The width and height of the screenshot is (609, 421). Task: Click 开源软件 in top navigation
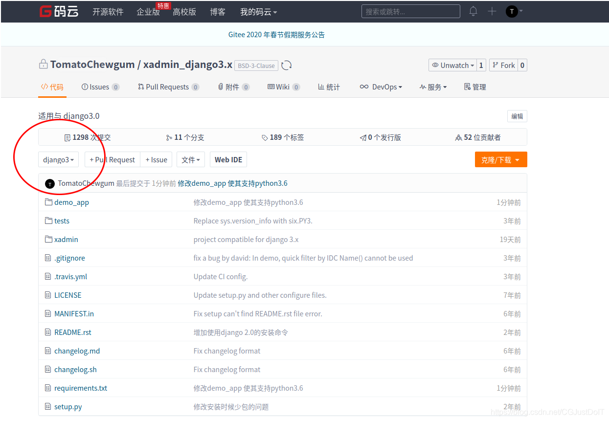108,12
